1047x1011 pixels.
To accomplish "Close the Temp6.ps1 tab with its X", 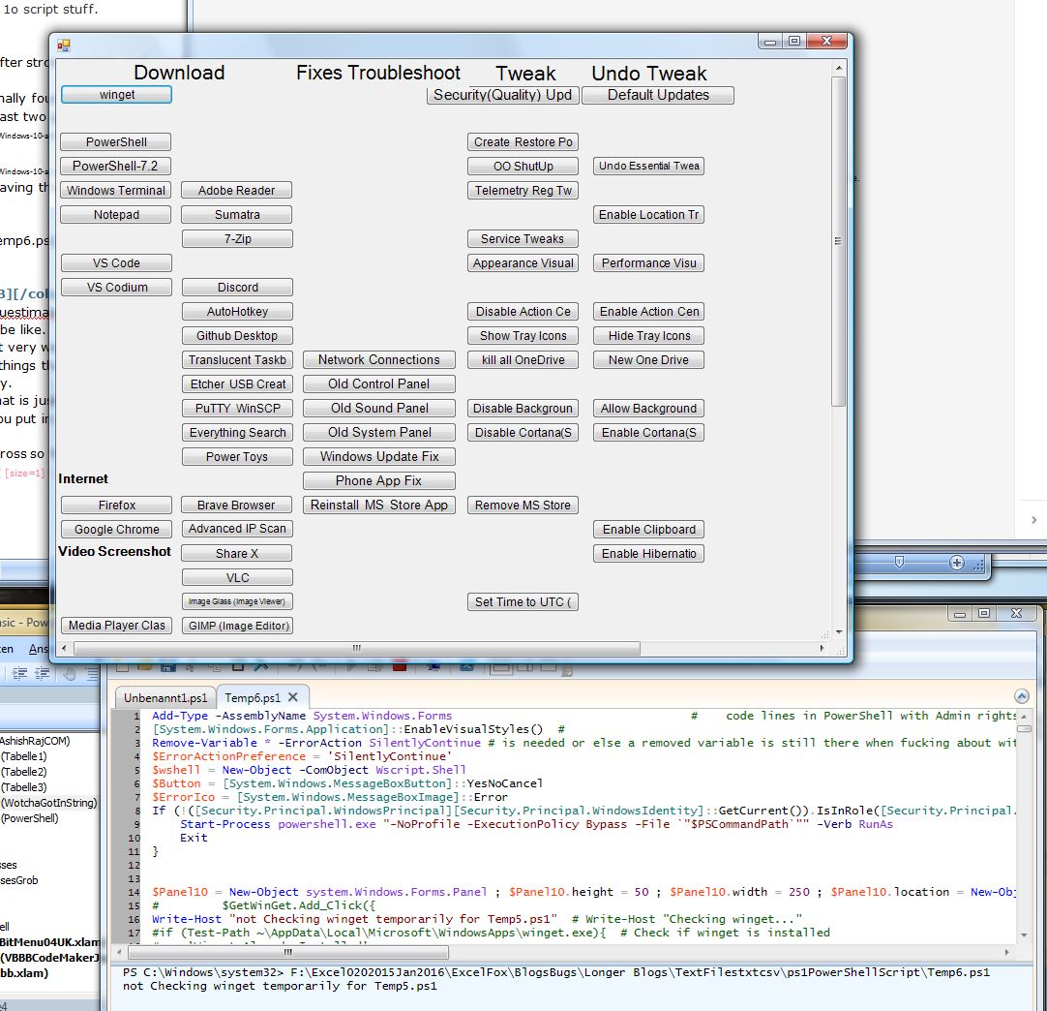I will (292, 697).
